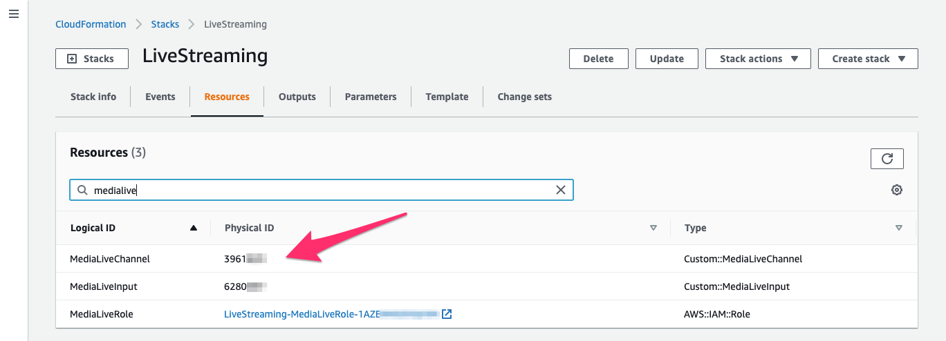The image size is (946, 341).
Task: Select the MediaLiveInput logical ID
Action: (104, 286)
